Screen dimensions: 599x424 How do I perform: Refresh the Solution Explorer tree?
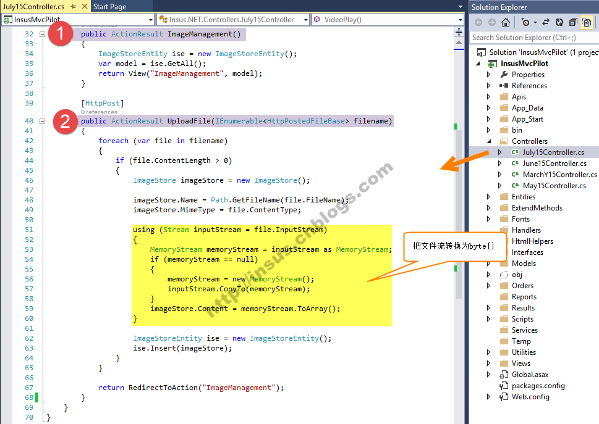[559, 22]
